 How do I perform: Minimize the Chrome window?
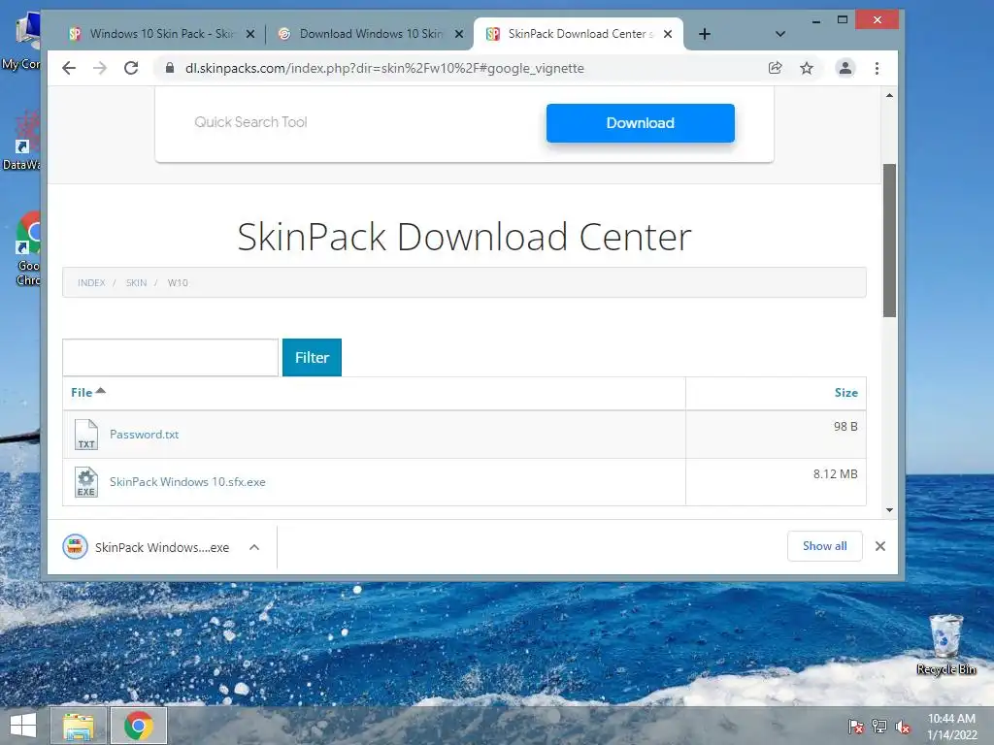click(815, 20)
